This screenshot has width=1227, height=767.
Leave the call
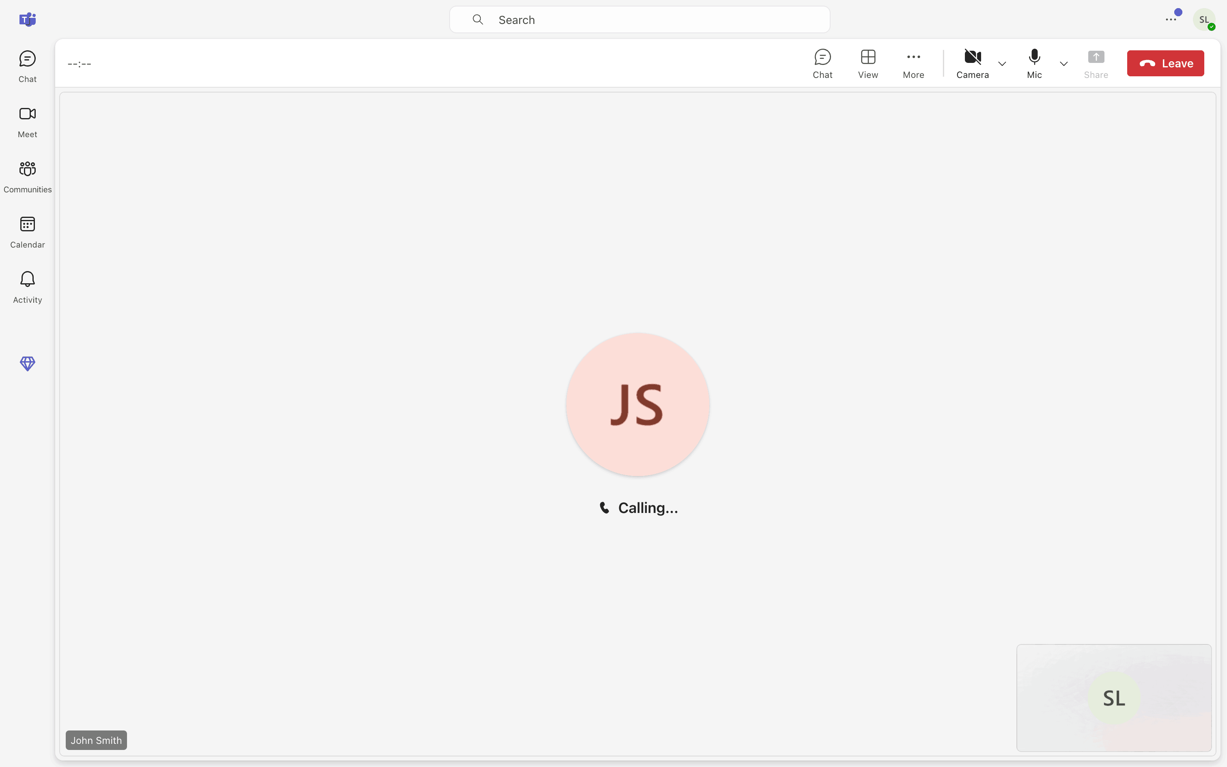point(1165,63)
